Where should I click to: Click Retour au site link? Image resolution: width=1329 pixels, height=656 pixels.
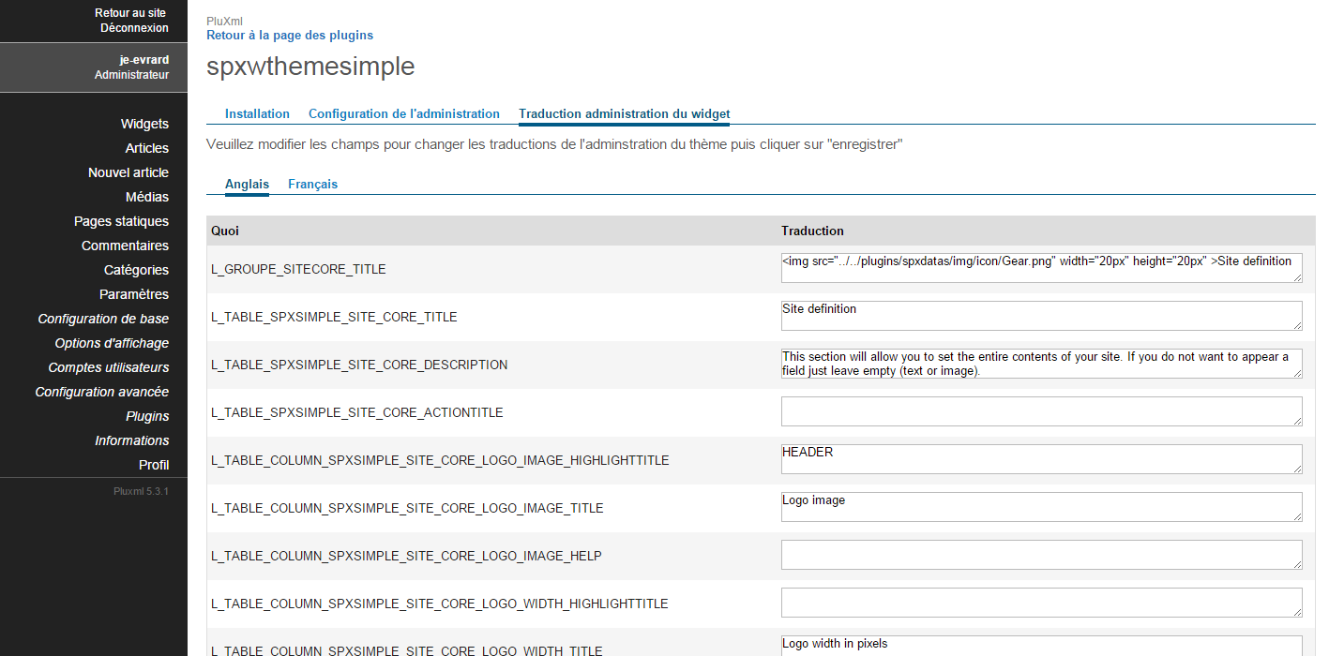(x=131, y=13)
